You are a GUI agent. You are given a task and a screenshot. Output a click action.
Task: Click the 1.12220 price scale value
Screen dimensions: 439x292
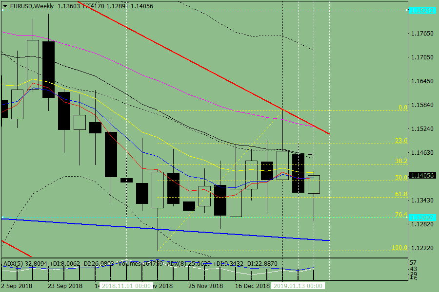point(422,248)
